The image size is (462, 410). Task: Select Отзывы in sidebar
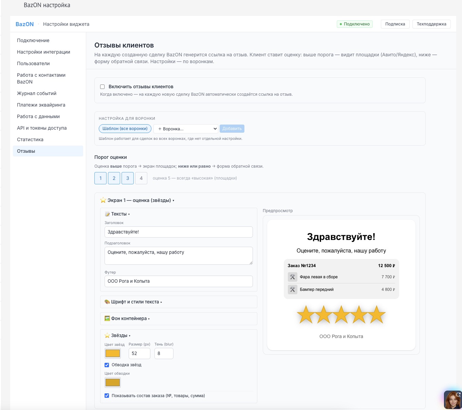48,151
